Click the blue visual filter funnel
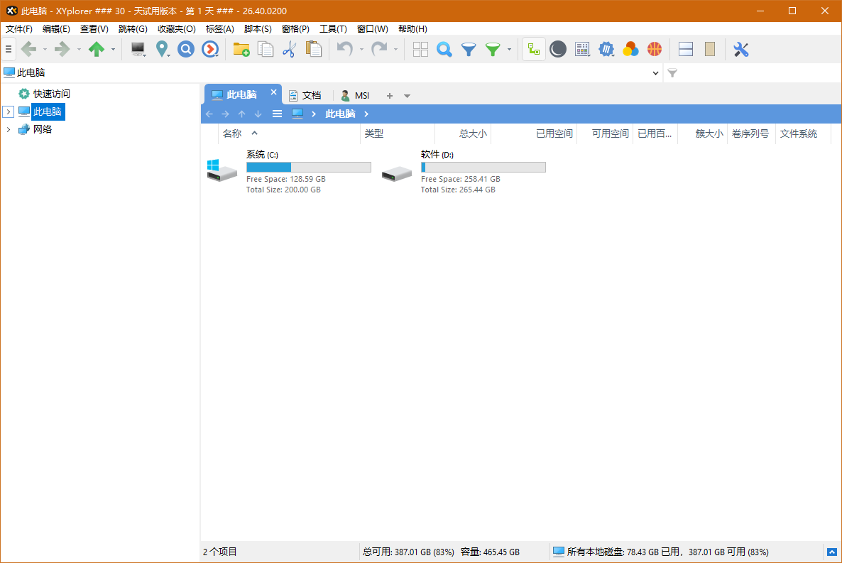 469,50
